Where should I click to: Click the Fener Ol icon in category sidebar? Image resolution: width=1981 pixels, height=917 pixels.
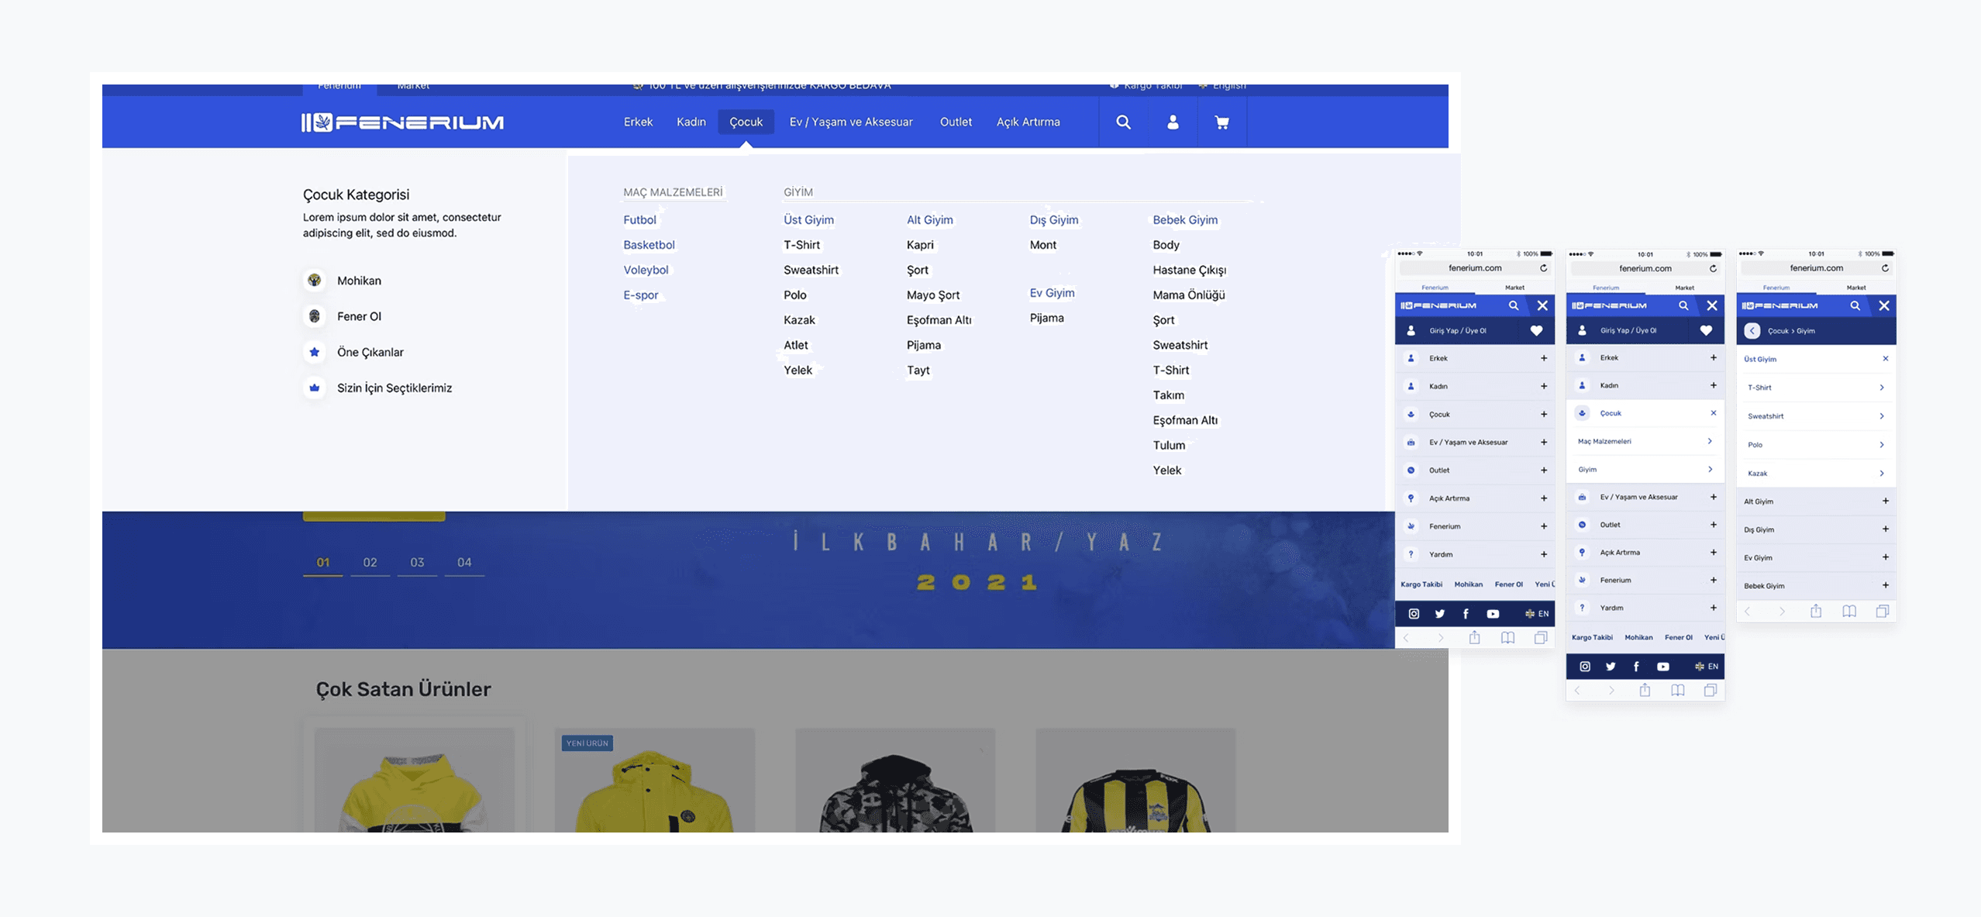(x=314, y=316)
